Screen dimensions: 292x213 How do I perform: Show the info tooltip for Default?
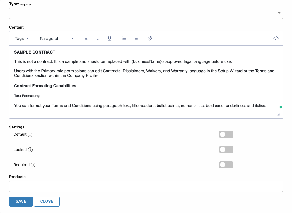(30, 135)
